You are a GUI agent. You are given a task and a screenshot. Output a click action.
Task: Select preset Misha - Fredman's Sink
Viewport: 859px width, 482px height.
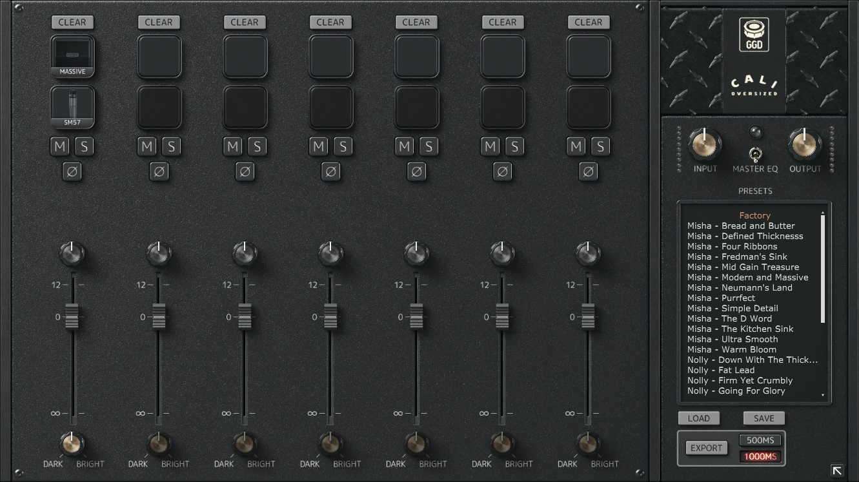738,256
